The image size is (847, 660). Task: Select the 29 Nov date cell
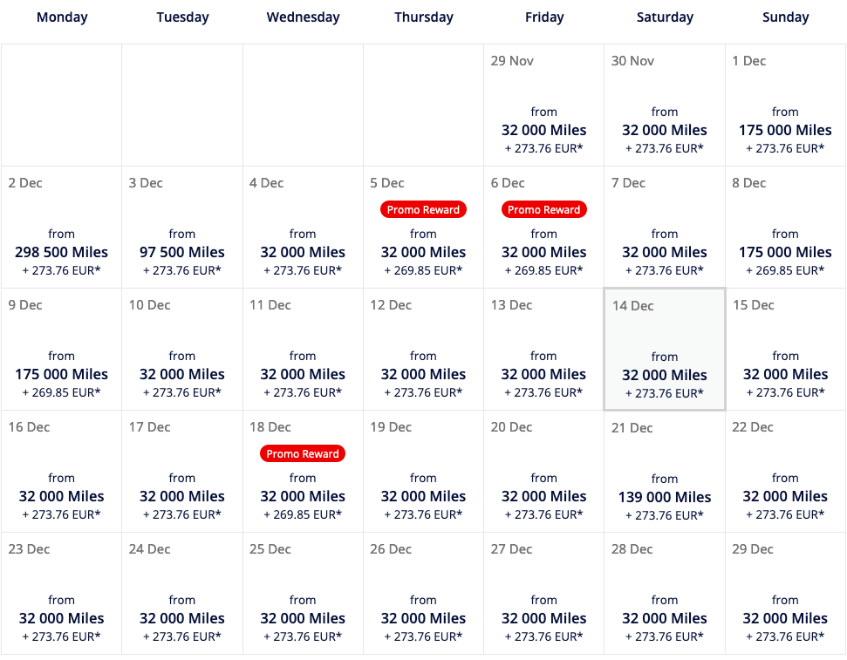[543, 105]
